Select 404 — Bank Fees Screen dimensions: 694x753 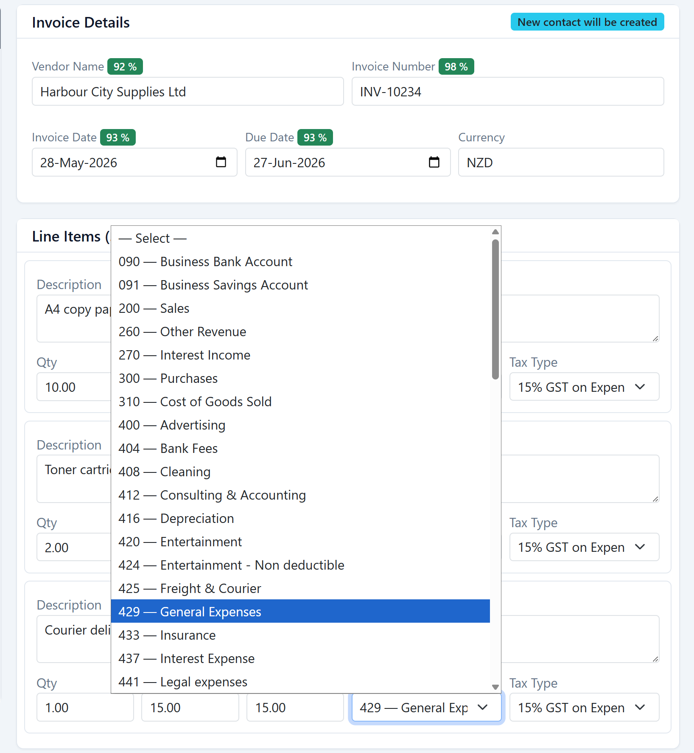pyautogui.click(x=300, y=448)
